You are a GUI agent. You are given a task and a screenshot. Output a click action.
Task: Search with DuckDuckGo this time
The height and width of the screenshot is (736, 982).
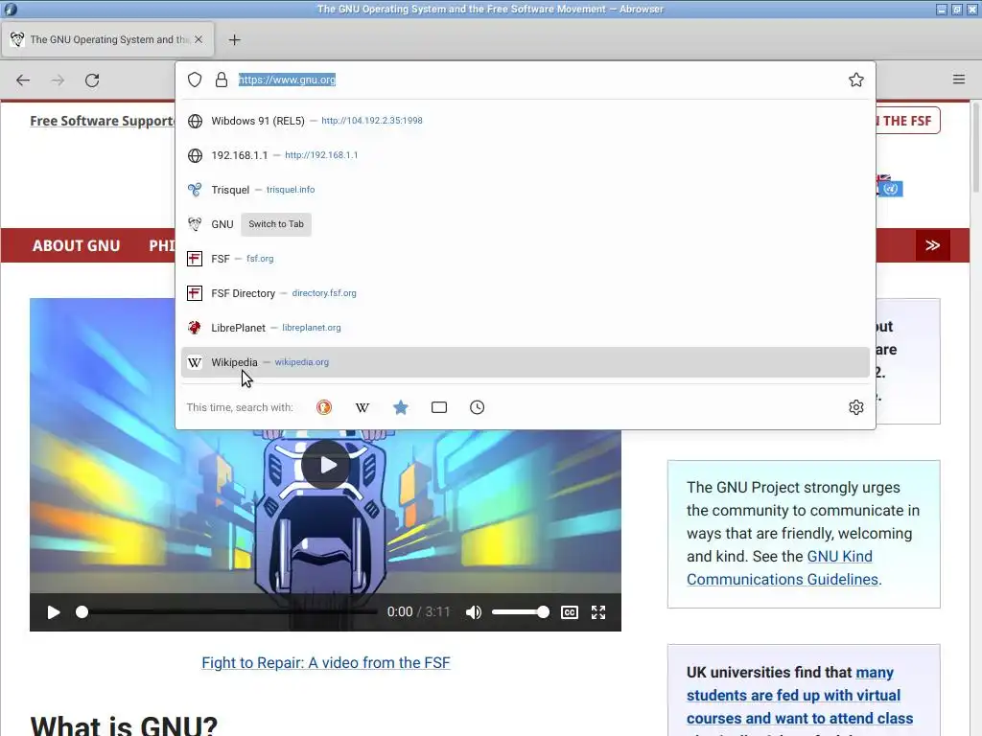pos(324,407)
